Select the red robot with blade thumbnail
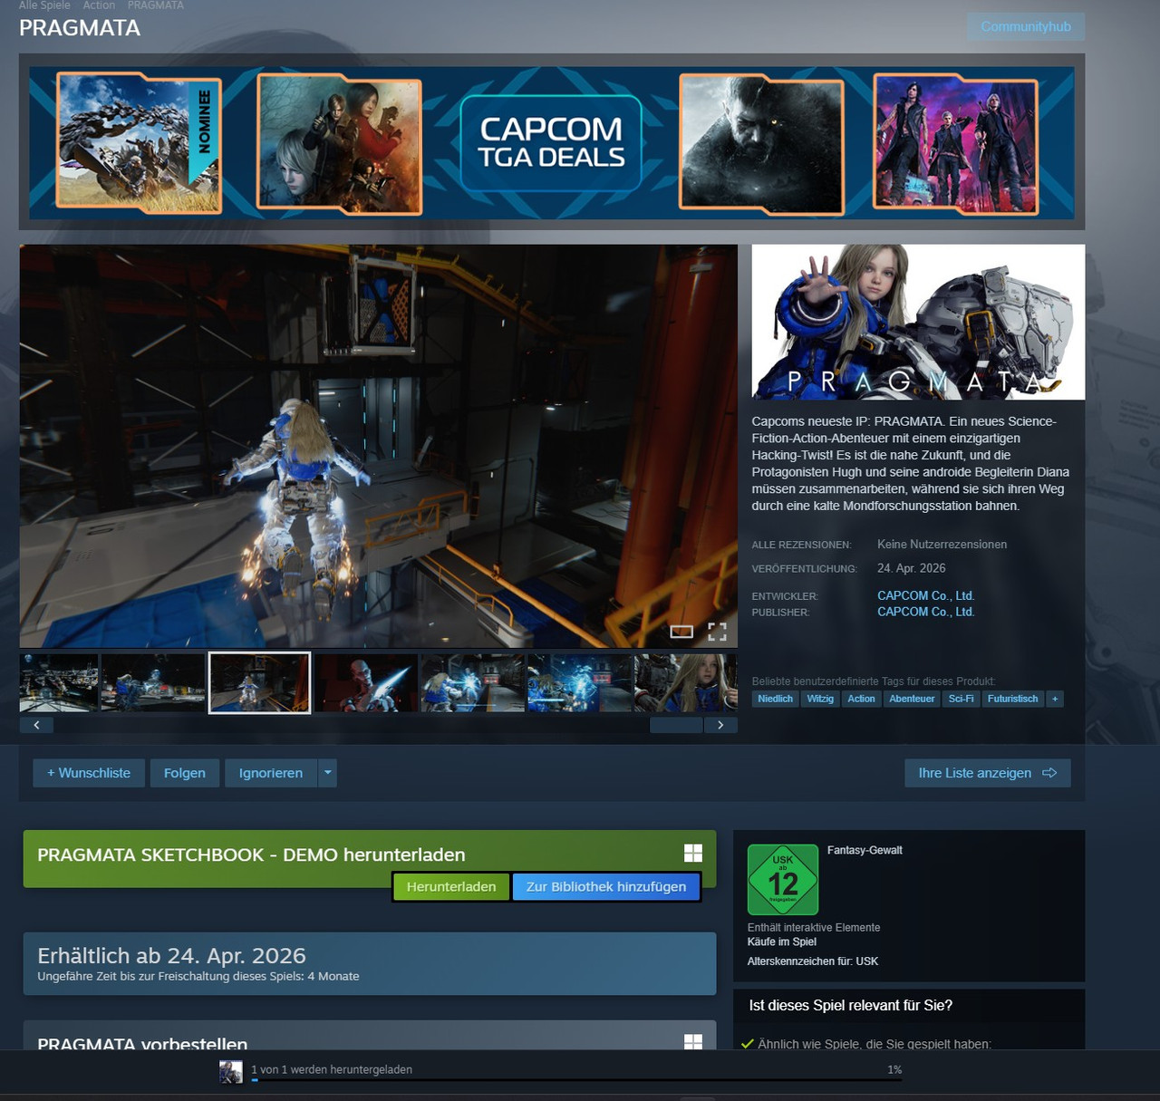The image size is (1160, 1101). [366, 682]
